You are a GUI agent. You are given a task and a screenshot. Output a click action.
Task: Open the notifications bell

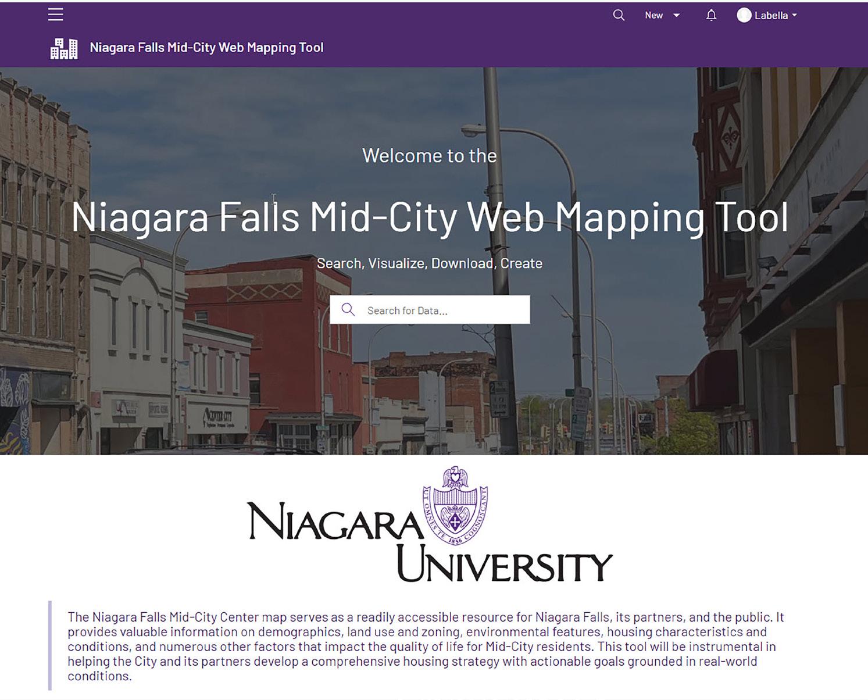click(x=711, y=16)
